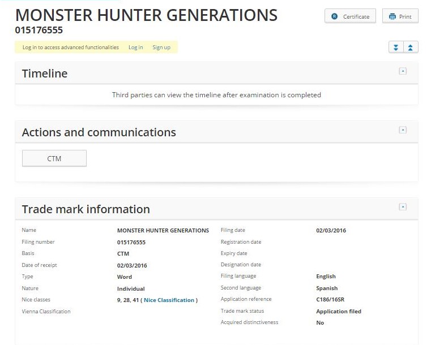Select the Nature value Individual
This screenshot has height=345, width=431.
click(x=131, y=289)
